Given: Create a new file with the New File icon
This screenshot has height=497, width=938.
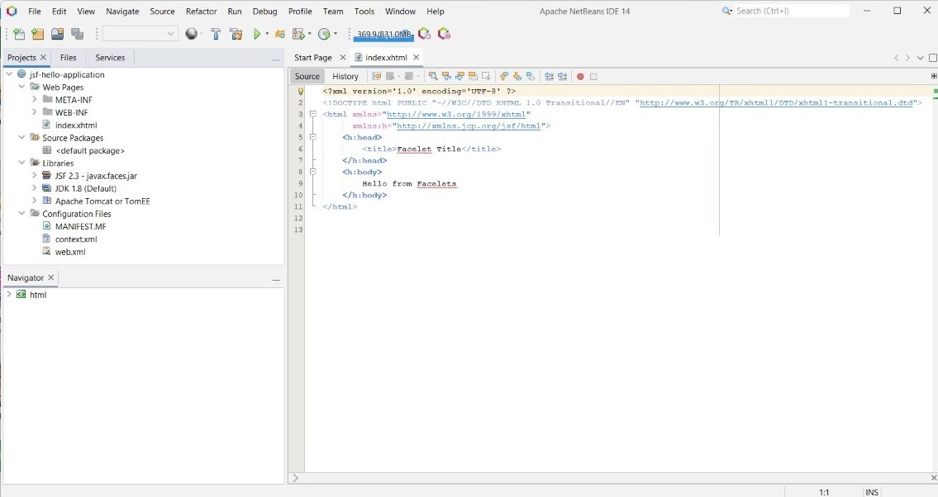Looking at the screenshot, I should [17, 34].
